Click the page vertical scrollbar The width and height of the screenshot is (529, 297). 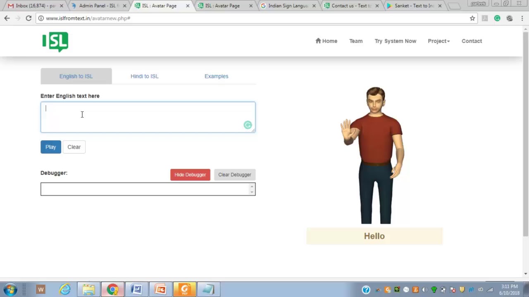coord(526,134)
